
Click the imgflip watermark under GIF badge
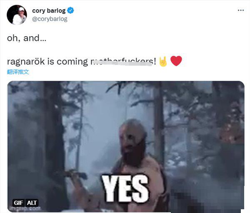point(25,208)
